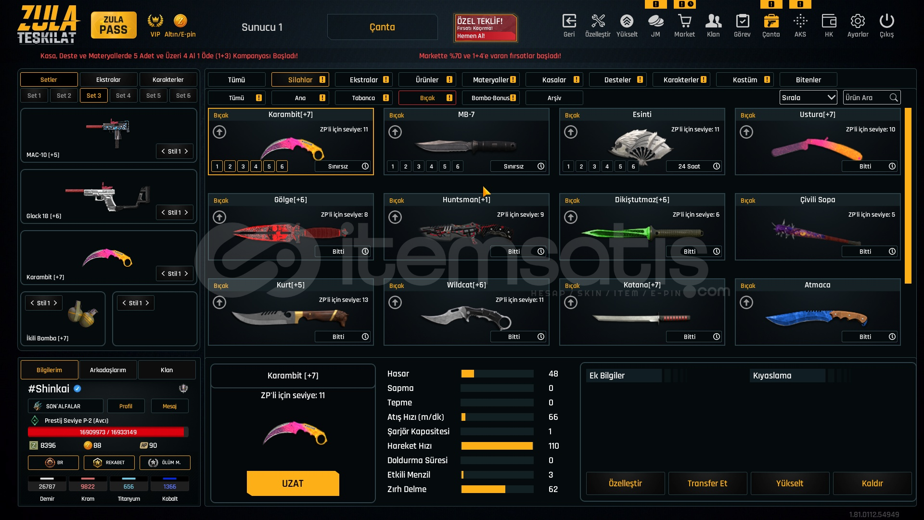Toggle set slot 5 on the MB-7 card
924x520 pixels.
[x=445, y=167]
